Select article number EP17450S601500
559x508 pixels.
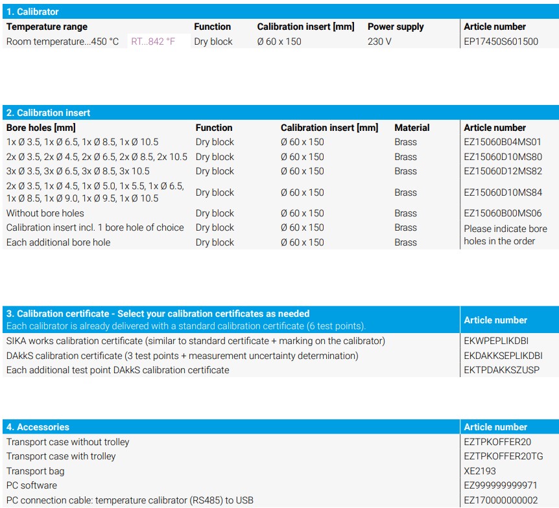point(501,41)
